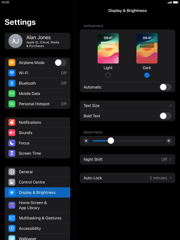Open the Accessibility icon
The image size is (180, 240).
coord(12,228)
